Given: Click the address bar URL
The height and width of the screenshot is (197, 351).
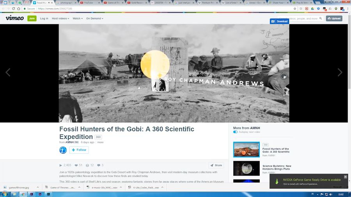Looking at the screenshot, I should 55,9.
